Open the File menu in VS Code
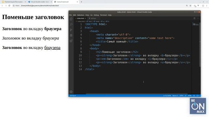Screen dimensions: 209x117 point(71,15)
